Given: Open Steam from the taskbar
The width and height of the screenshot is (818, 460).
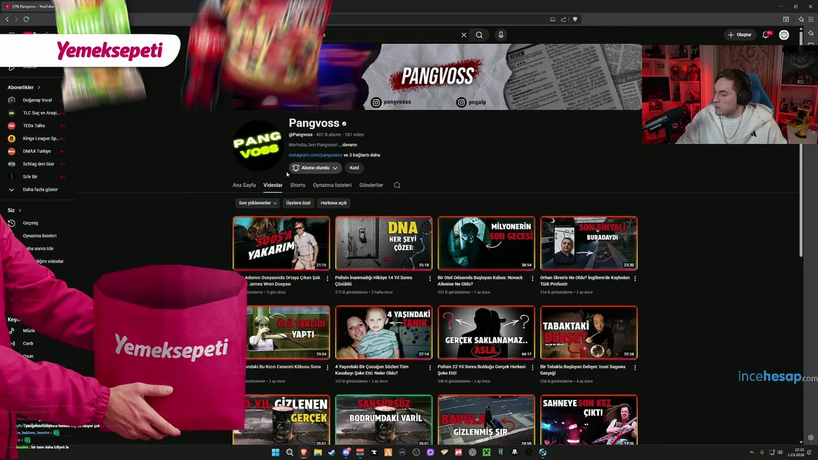Looking at the screenshot, I should (332, 452).
